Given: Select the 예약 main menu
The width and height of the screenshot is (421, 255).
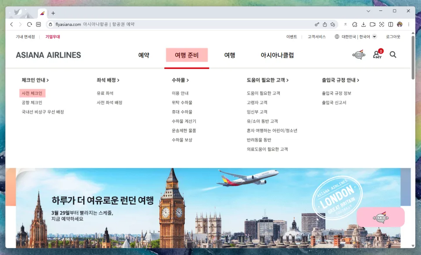Looking at the screenshot, I should pyautogui.click(x=144, y=55).
